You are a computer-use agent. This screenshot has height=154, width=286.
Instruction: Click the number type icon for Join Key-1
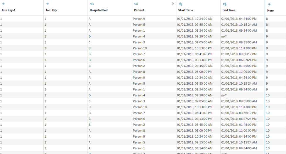click(x=3, y=4)
